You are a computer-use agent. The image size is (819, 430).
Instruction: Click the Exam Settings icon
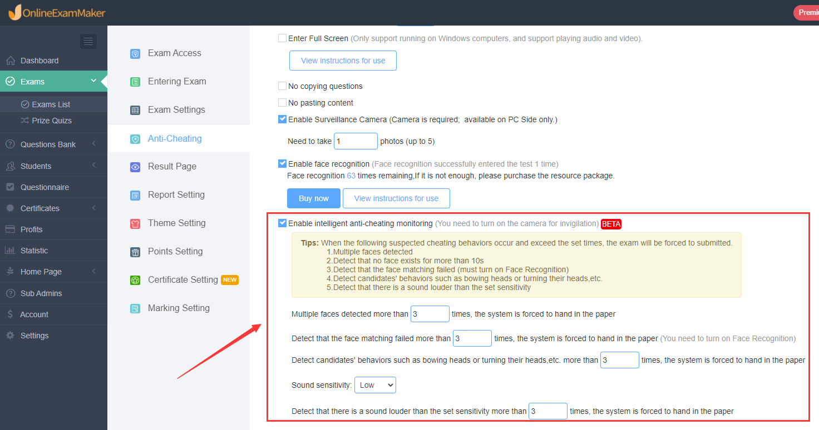pyautogui.click(x=135, y=110)
